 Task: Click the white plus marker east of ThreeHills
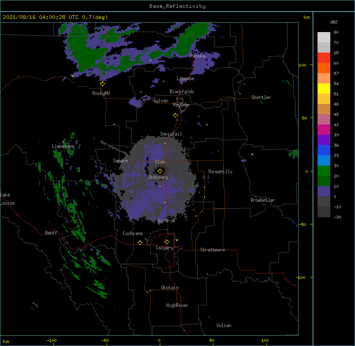click(x=252, y=154)
